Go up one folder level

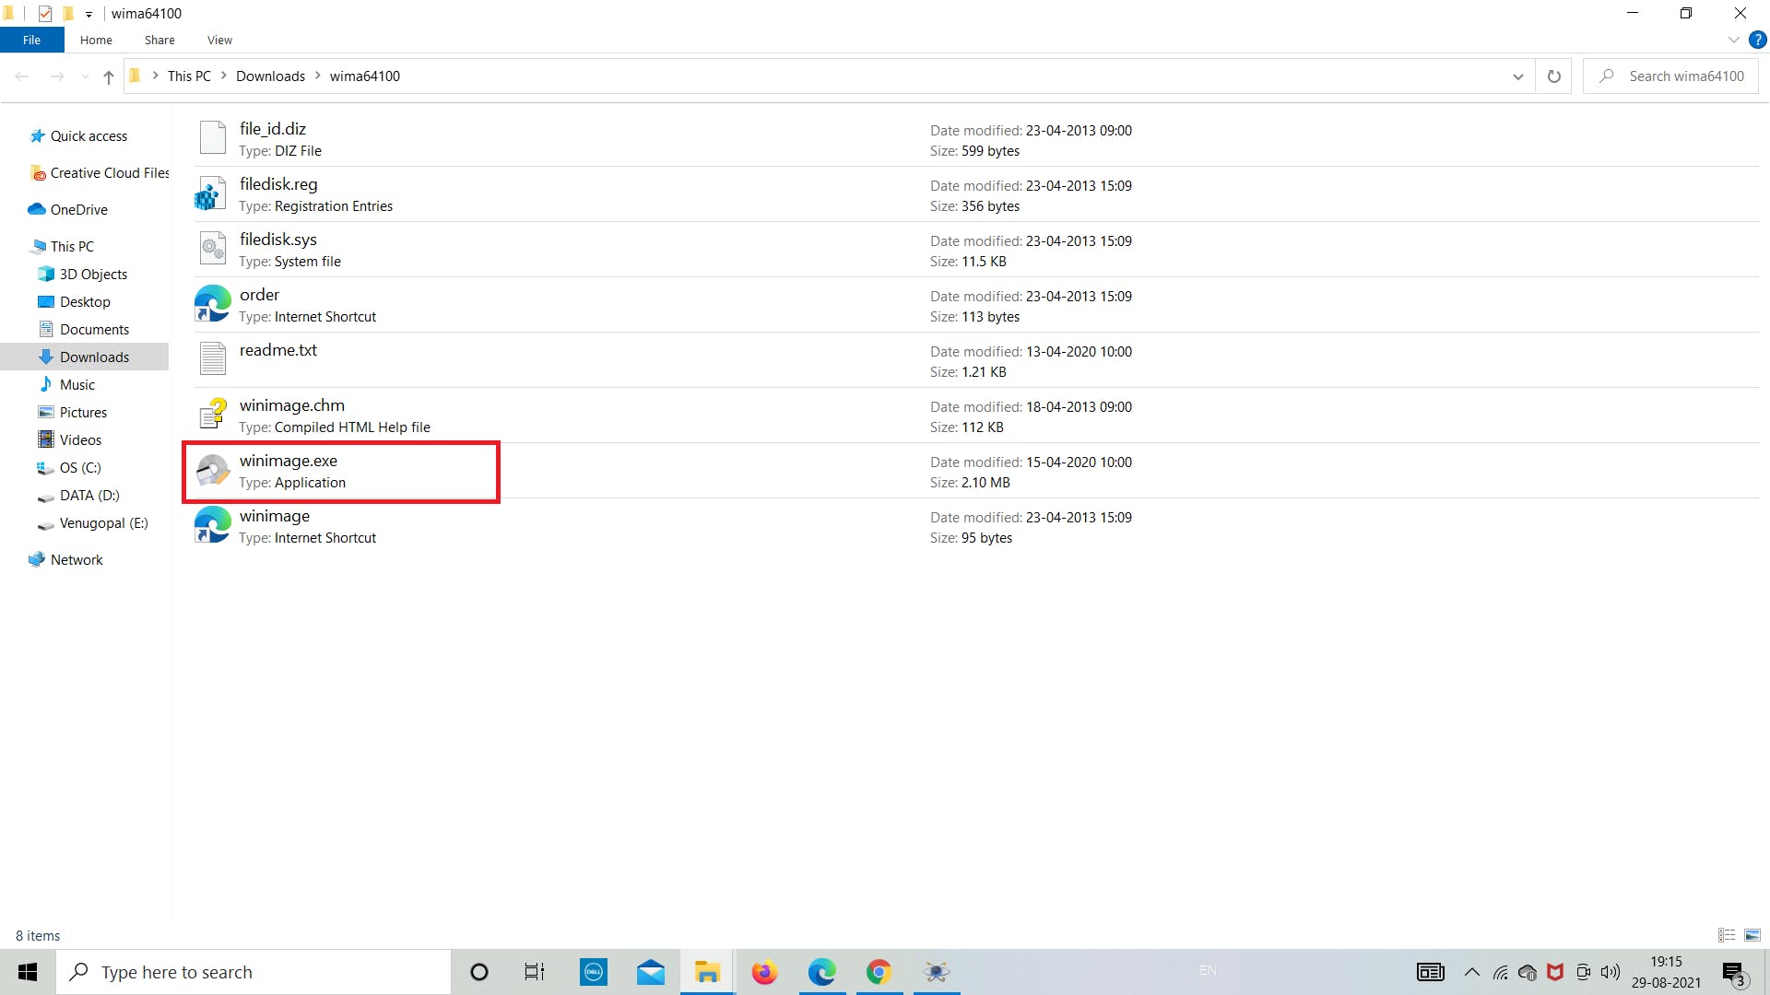click(109, 76)
